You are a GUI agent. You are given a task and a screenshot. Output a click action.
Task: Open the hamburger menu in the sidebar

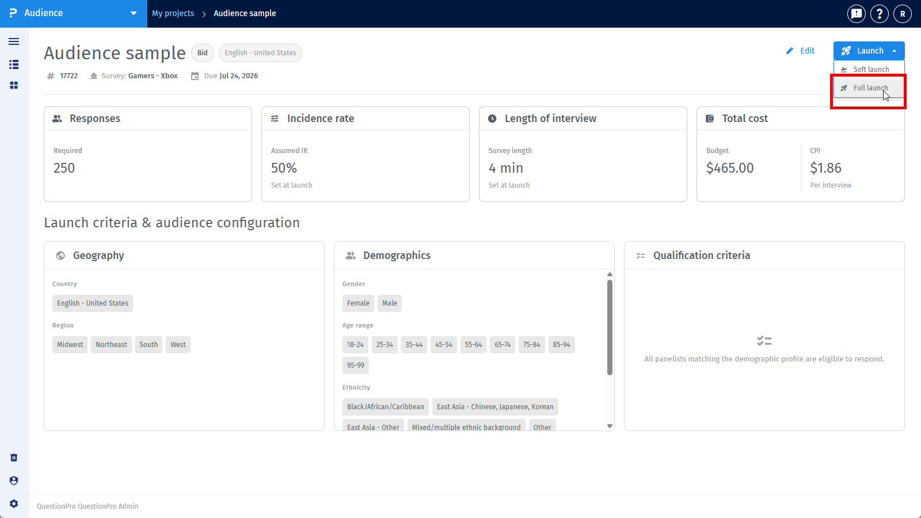coord(14,41)
